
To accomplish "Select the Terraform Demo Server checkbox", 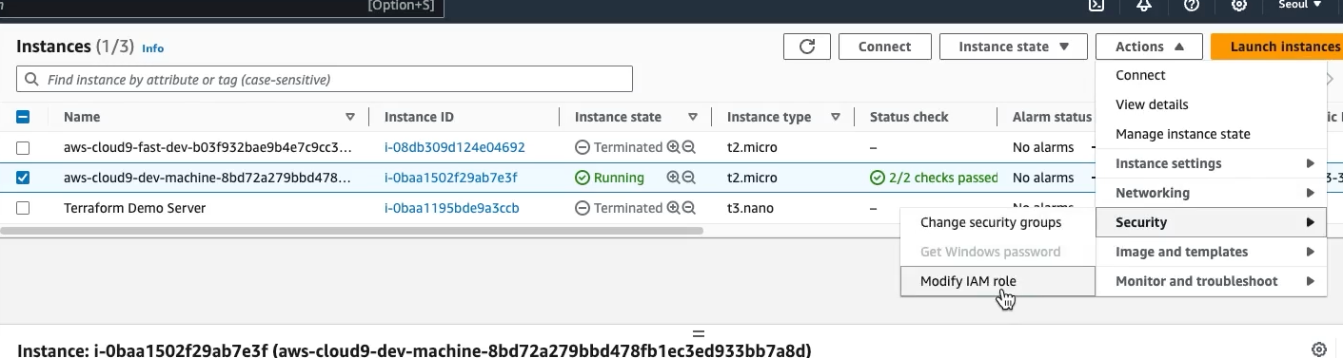I will click(x=24, y=208).
